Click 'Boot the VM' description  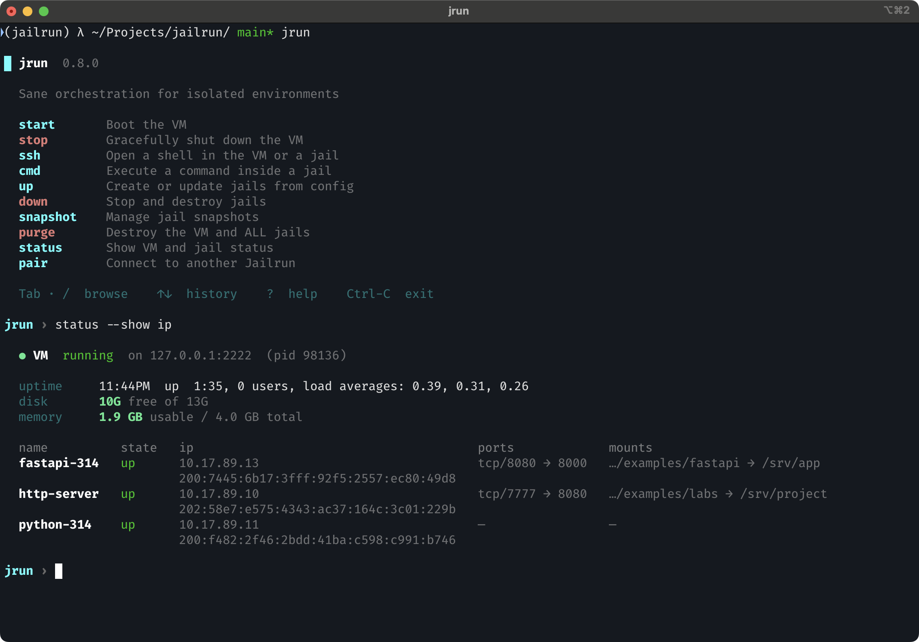tap(146, 125)
